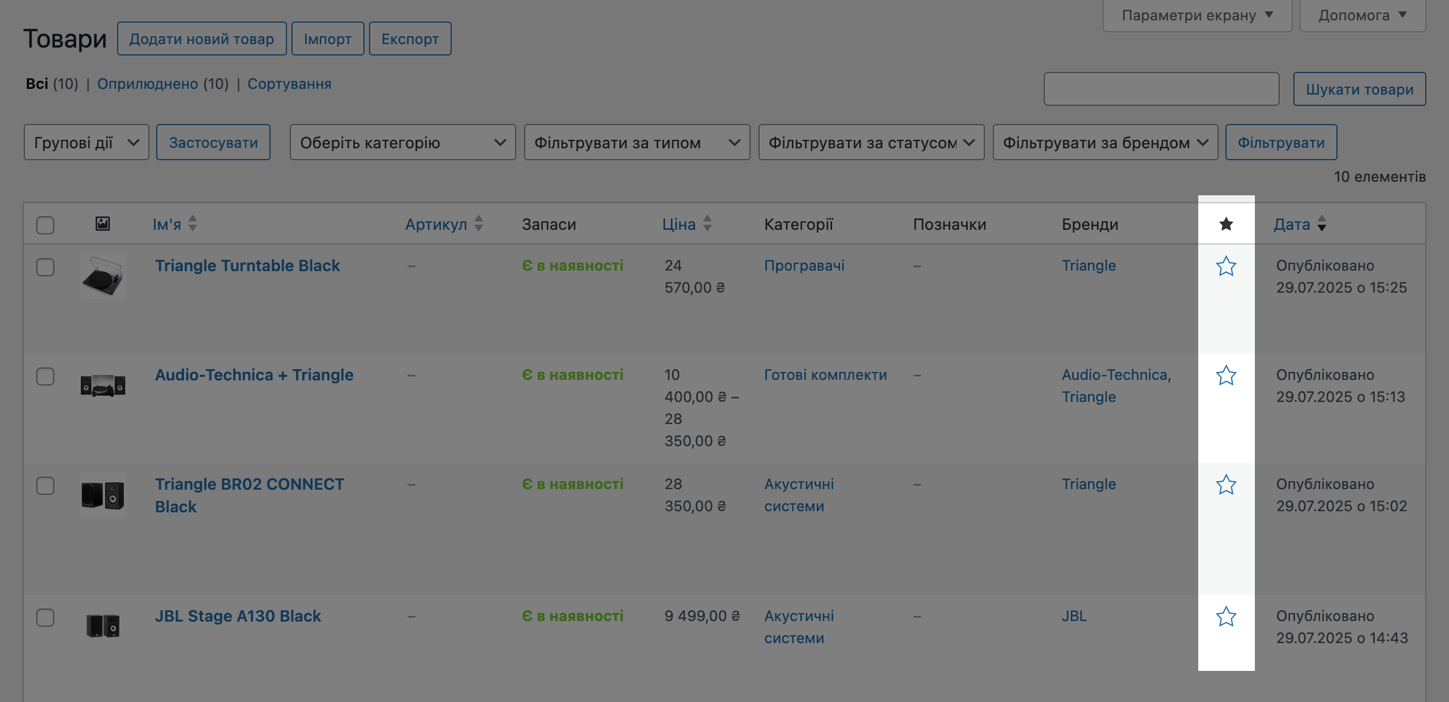Open the Групові дії dropdown
The width and height of the screenshot is (1449, 702).
pos(86,143)
